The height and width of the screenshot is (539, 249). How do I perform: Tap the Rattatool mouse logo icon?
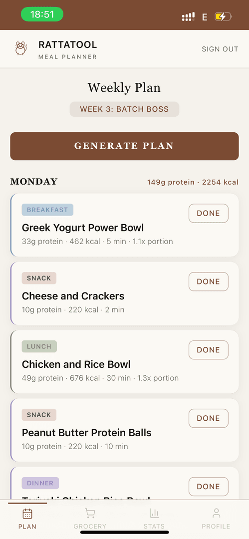[x=21, y=48]
